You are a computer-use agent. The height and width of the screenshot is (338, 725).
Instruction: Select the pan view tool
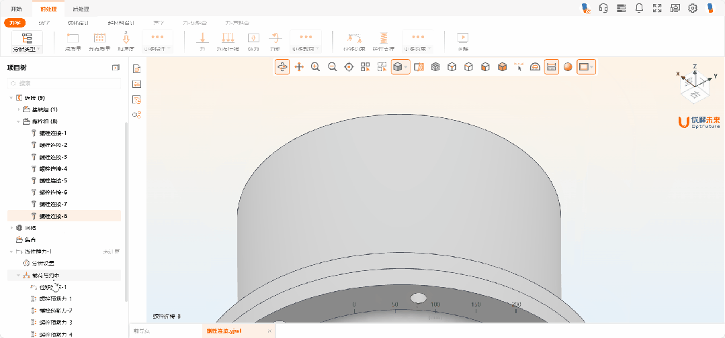(299, 67)
